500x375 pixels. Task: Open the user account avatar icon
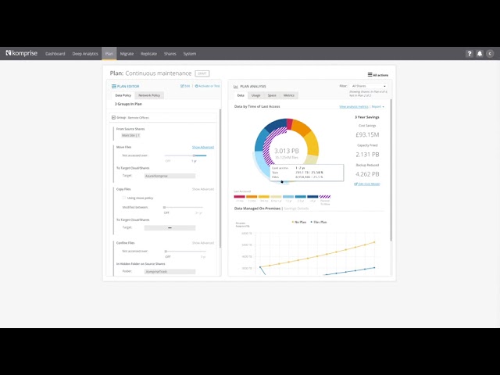pyautogui.click(x=490, y=54)
